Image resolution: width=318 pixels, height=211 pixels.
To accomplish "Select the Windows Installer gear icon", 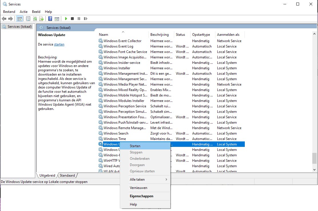I will (x=100, y=68).
